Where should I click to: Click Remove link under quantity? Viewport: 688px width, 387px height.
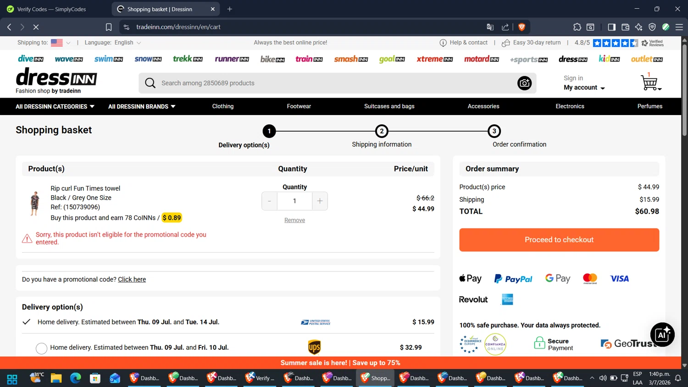click(294, 220)
